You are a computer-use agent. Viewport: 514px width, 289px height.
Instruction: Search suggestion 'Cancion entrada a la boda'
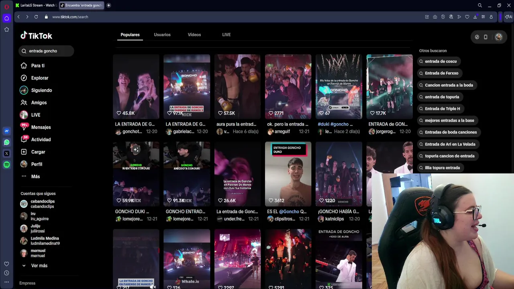(x=446, y=85)
